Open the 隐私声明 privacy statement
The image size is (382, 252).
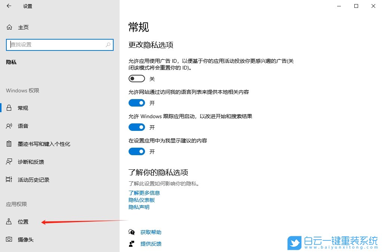[x=139, y=207]
